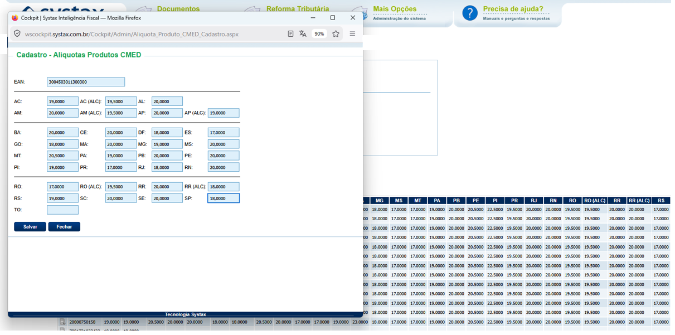Viewport: 675px width, 335px height.
Task: Close the form with Fechar button
Action: (x=64, y=227)
